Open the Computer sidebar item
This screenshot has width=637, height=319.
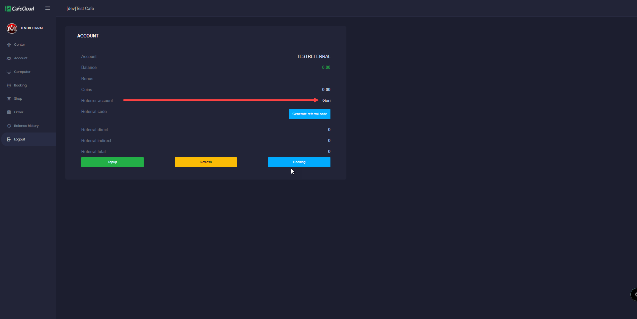point(29,72)
